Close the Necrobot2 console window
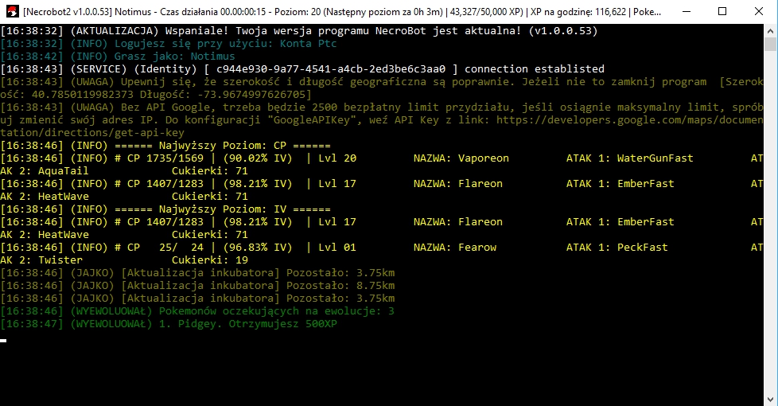Image resolution: width=778 pixels, height=406 pixels. click(x=759, y=11)
